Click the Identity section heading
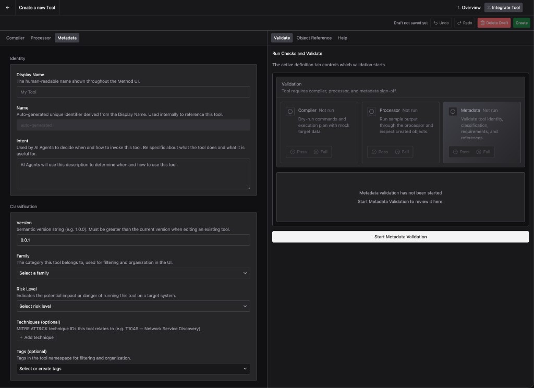This screenshot has width=534, height=388. (x=18, y=58)
